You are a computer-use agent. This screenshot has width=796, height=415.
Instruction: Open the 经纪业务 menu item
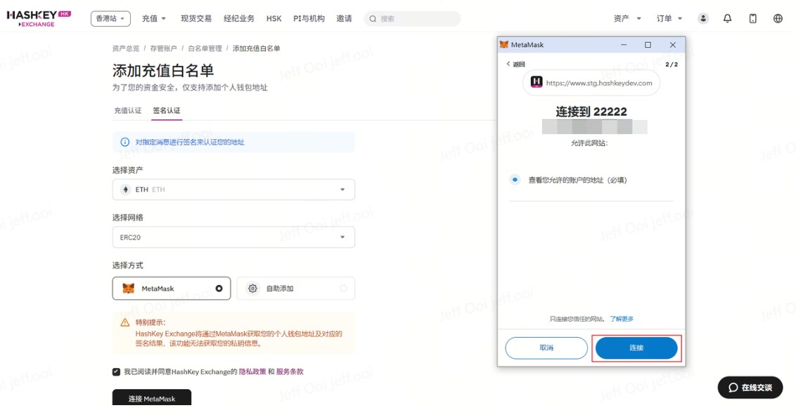click(x=239, y=18)
